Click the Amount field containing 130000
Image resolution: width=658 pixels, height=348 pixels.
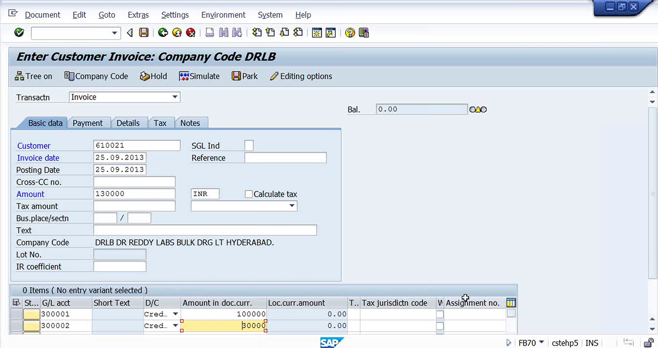click(x=135, y=194)
